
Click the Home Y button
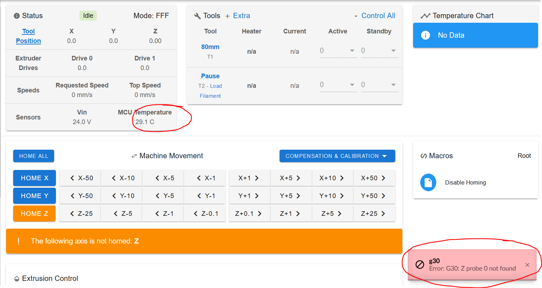[35, 196]
